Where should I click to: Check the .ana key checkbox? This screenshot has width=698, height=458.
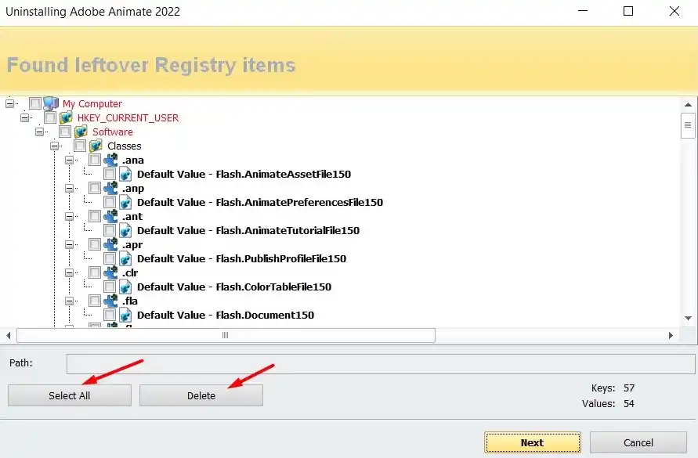(x=94, y=160)
